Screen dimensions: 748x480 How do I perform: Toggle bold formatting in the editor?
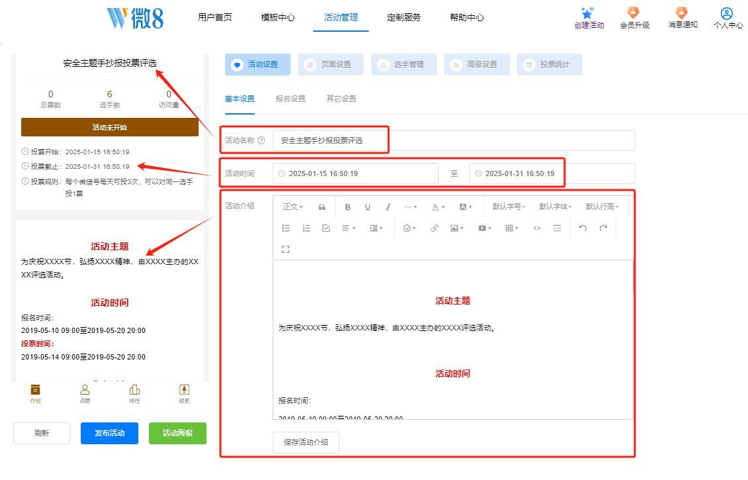pyautogui.click(x=348, y=207)
